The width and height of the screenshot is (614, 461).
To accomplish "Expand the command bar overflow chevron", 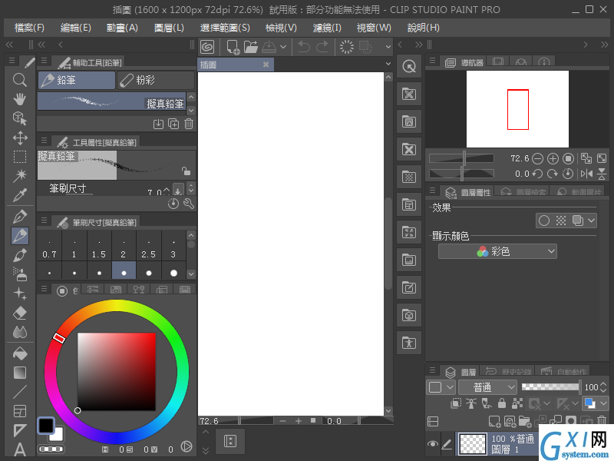I will click(388, 47).
